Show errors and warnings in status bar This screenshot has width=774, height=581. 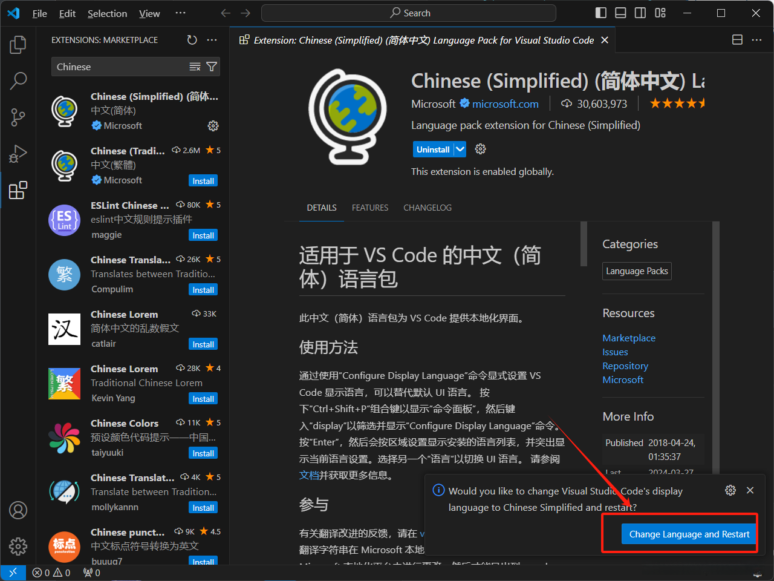51,573
